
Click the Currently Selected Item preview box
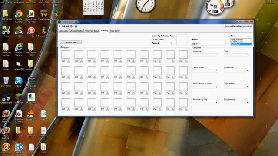[x=182, y=40]
